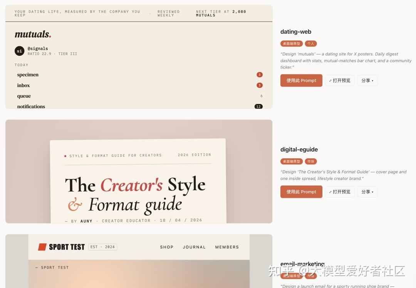This screenshot has height=288, width=416.
Task: Open the 分享 dropdown for digital-eguide
Action: click(x=367, y=192)
